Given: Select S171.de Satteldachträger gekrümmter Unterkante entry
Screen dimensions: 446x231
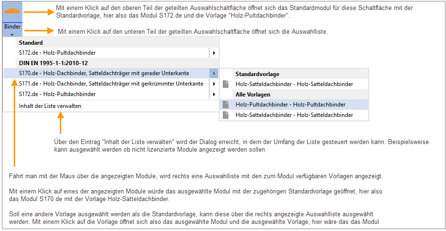Looking at the screenshot, I should pyautogui.click(x=110, y=84).
